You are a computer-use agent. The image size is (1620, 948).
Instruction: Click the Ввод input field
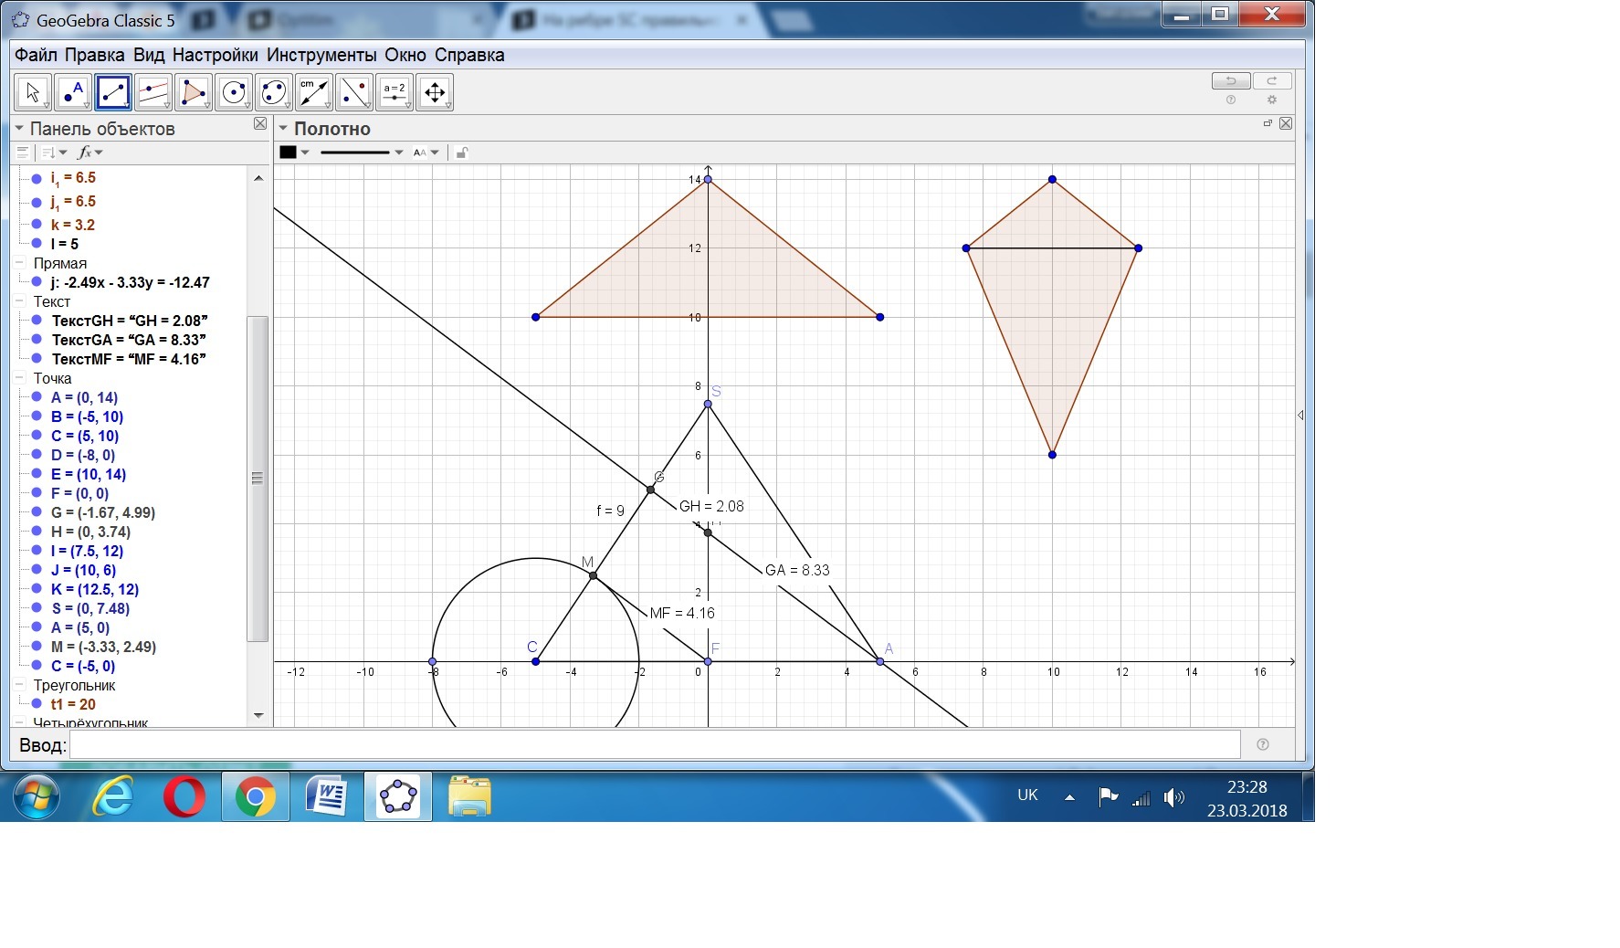click(655, 744)
